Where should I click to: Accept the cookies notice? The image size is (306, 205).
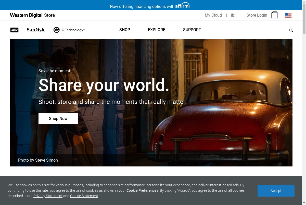point(276,191)
